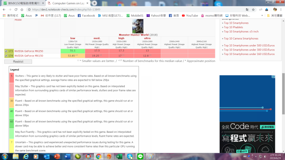Open the Gmail inbox (117) bookmark
Image resolution: width=285 pixels, height=160 pixels.
(51, 15)
